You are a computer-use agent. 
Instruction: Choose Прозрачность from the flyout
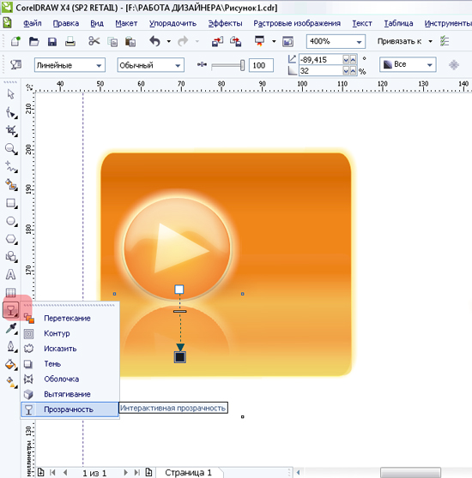70,409
